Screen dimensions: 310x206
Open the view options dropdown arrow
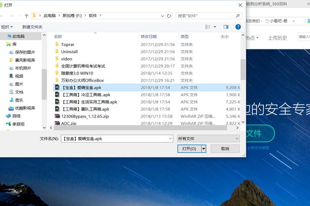(x=215, y=27)
